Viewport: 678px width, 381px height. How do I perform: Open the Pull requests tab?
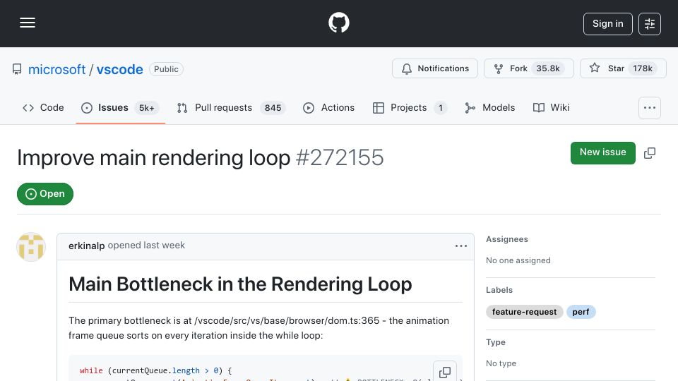(x=231, y=107)
